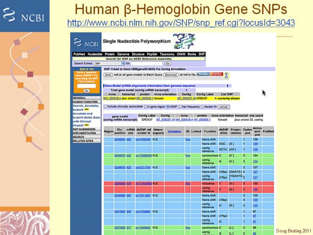Screen dimensions: 313x235
Task: Open the VarView icon button
Action: click(x=216, y=74)
